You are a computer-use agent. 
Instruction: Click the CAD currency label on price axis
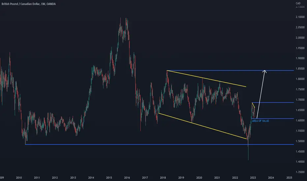[x=298, y=3]
